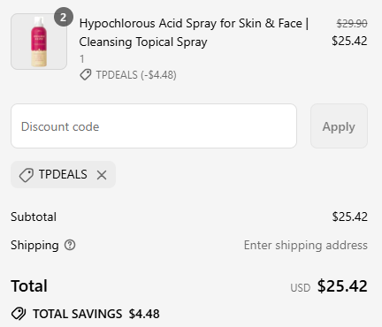Click the tag icon beside TPDEALS (-$4.48)
Viewport: 382px width, 327px height.
(86, 75)
